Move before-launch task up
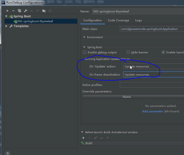184x155 pixels. 102,138
